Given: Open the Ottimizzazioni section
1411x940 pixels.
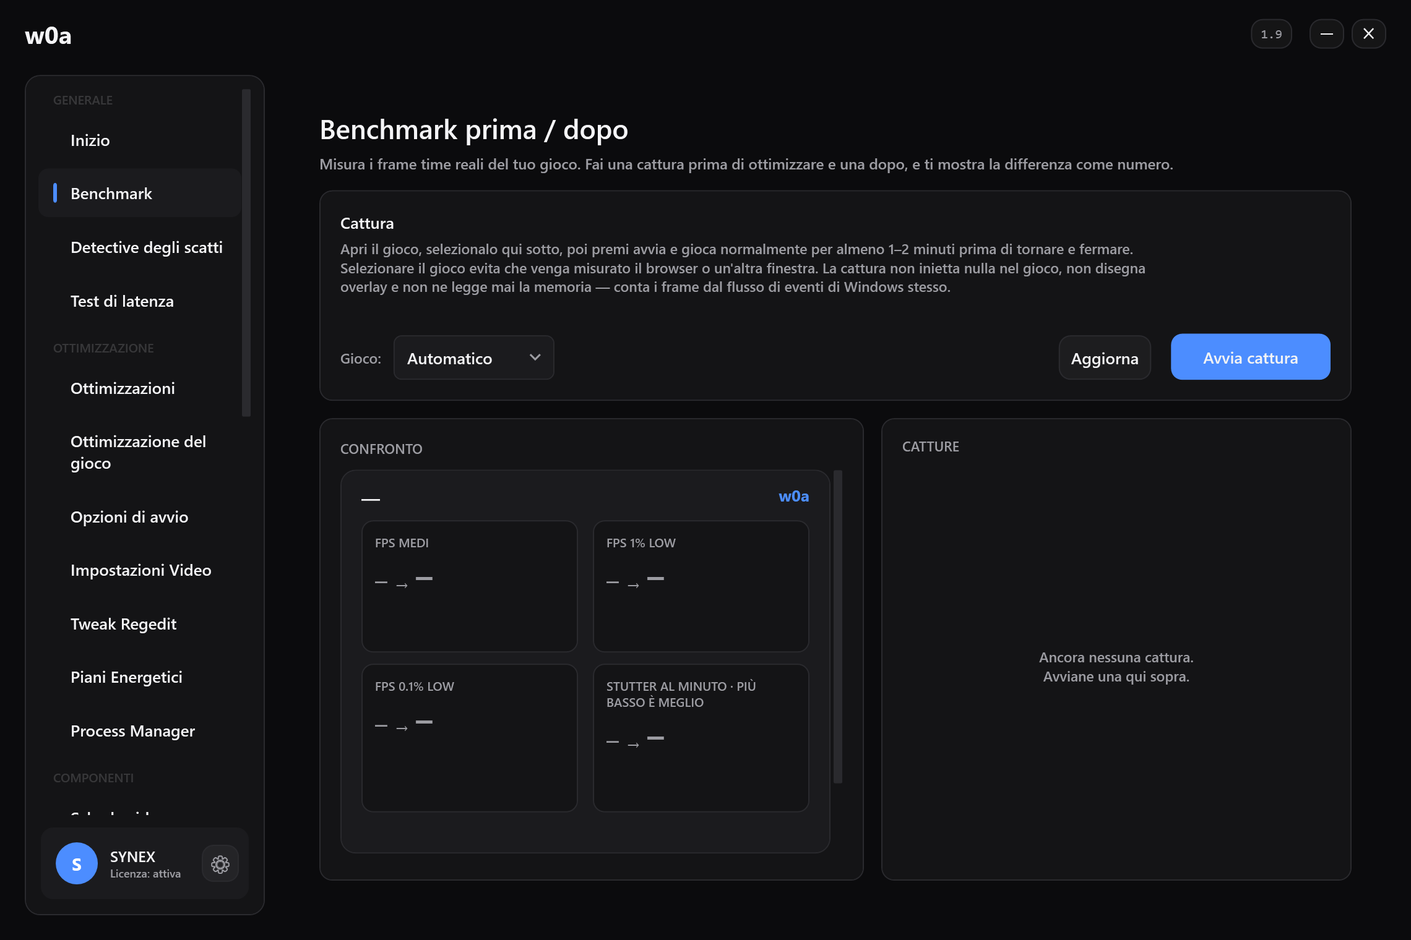Looking at the screenshot, I should [x=140, y=388].
